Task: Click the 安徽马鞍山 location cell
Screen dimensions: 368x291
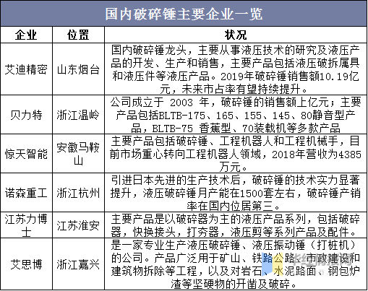Action: (78, 154)
